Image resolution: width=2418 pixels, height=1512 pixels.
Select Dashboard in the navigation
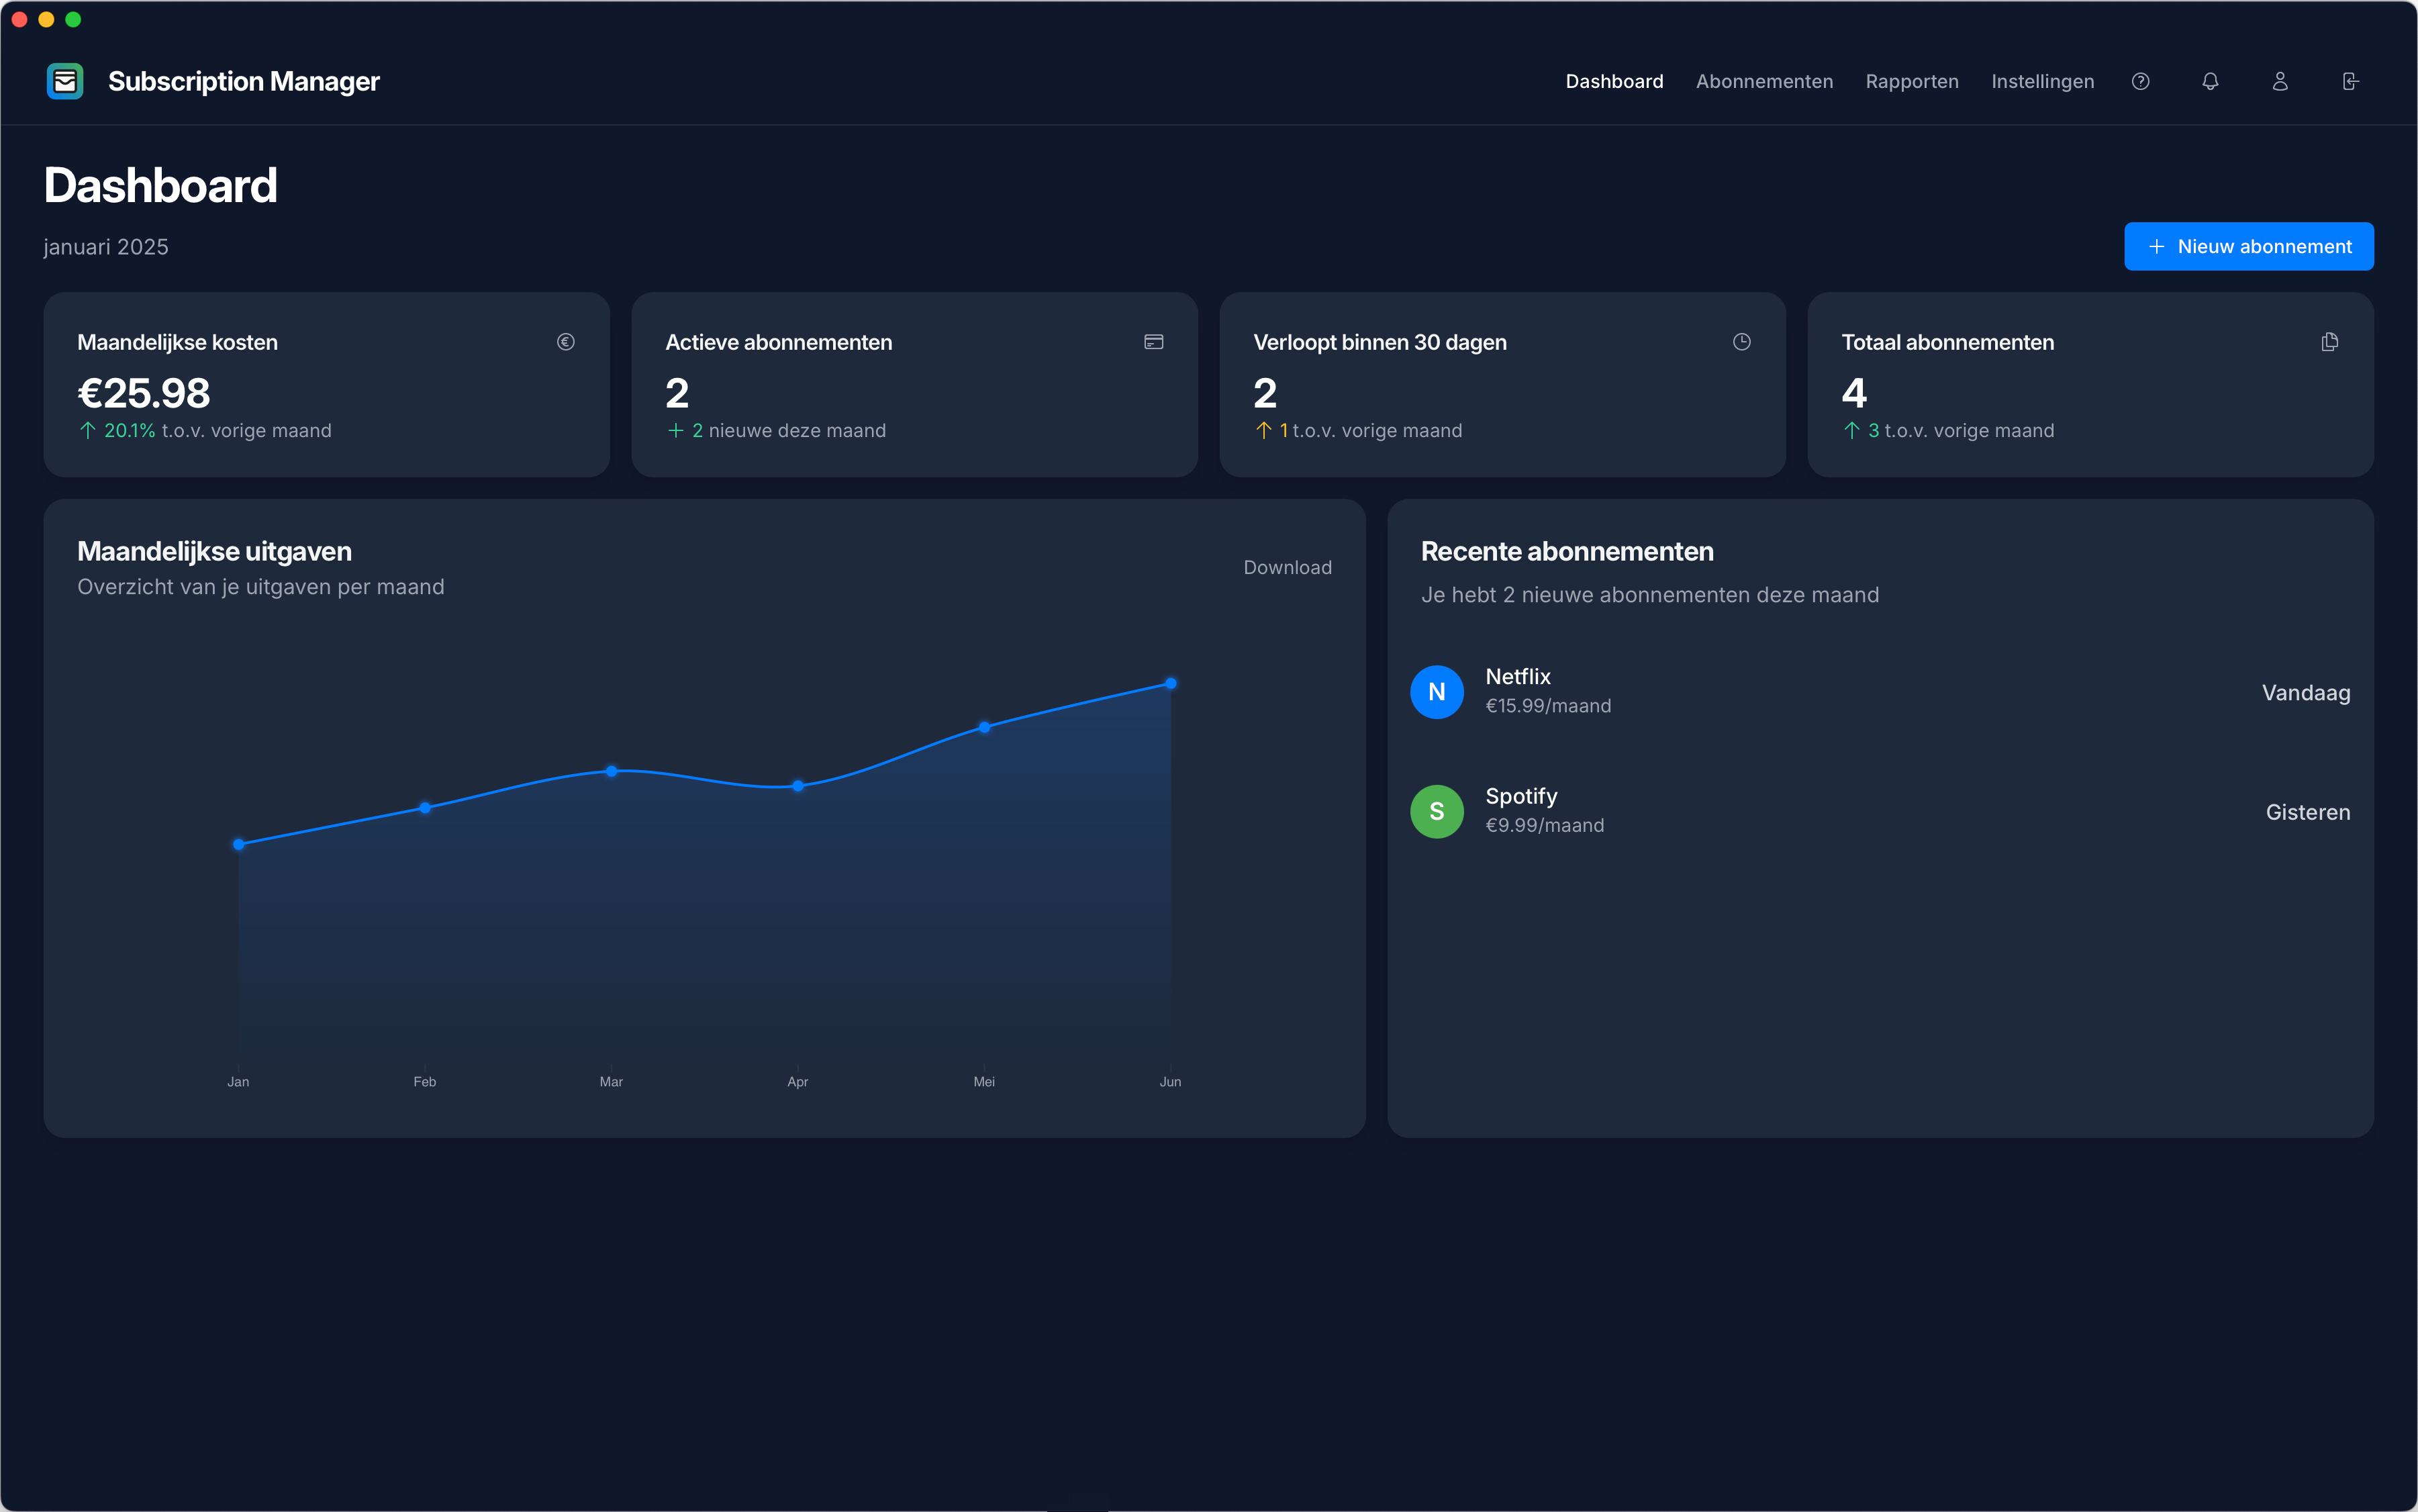[1613, 81]
